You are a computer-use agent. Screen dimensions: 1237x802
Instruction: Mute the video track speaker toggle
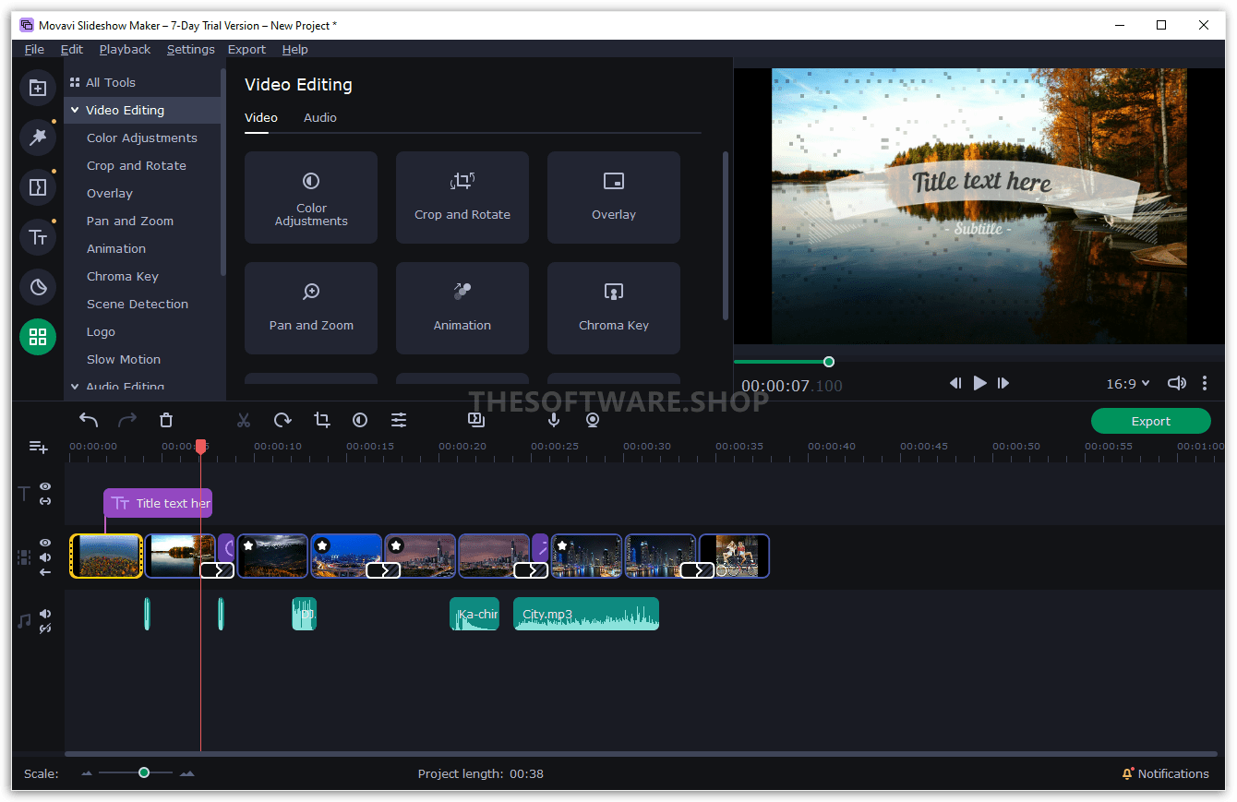click(x=44, y=557)
